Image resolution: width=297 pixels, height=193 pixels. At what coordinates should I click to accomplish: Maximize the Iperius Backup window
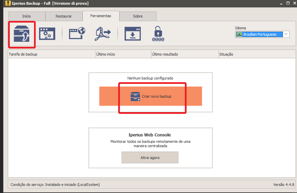pyautogui.click(x=288, y=3)
